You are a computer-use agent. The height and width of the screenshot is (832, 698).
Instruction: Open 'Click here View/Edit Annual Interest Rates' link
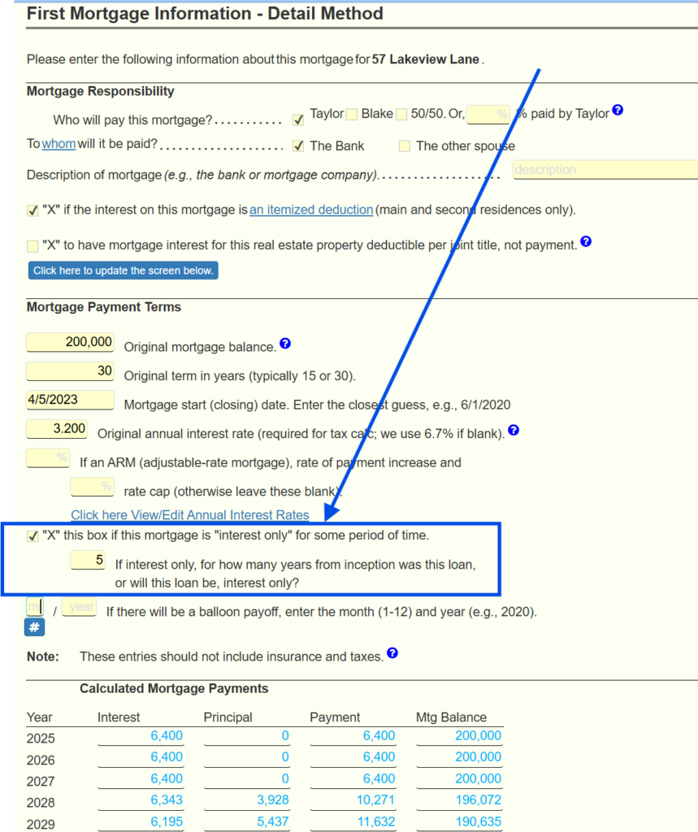[190, 515]
